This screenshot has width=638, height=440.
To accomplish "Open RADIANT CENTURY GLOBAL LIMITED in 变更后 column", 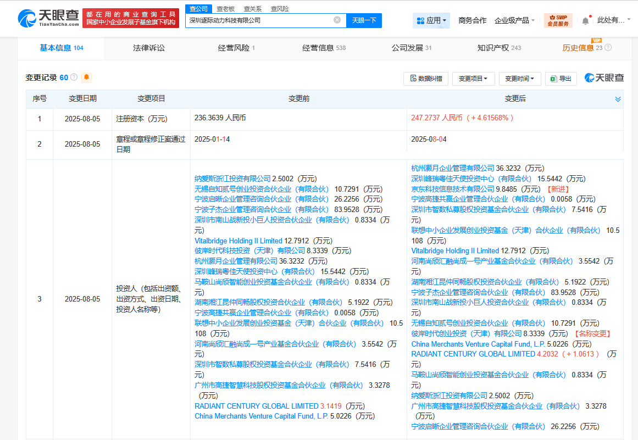I will [473, 354].
